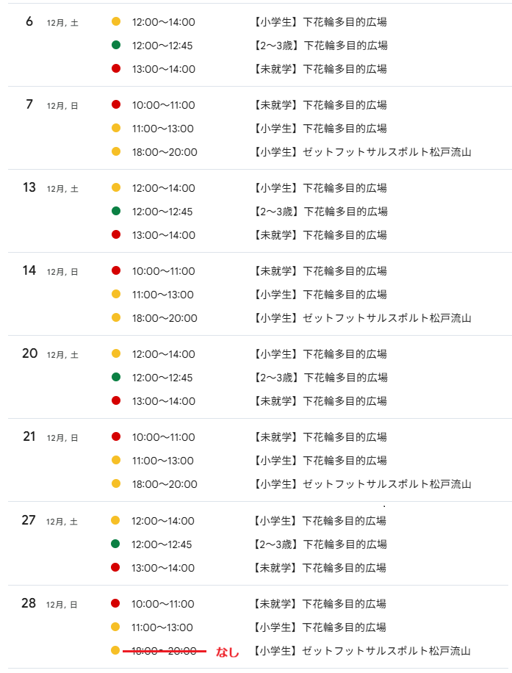Click yellow dot beside crossed-out Dec 28 evening event
Image resolution: width=512 pixels, height=673 pixels.
115,651
